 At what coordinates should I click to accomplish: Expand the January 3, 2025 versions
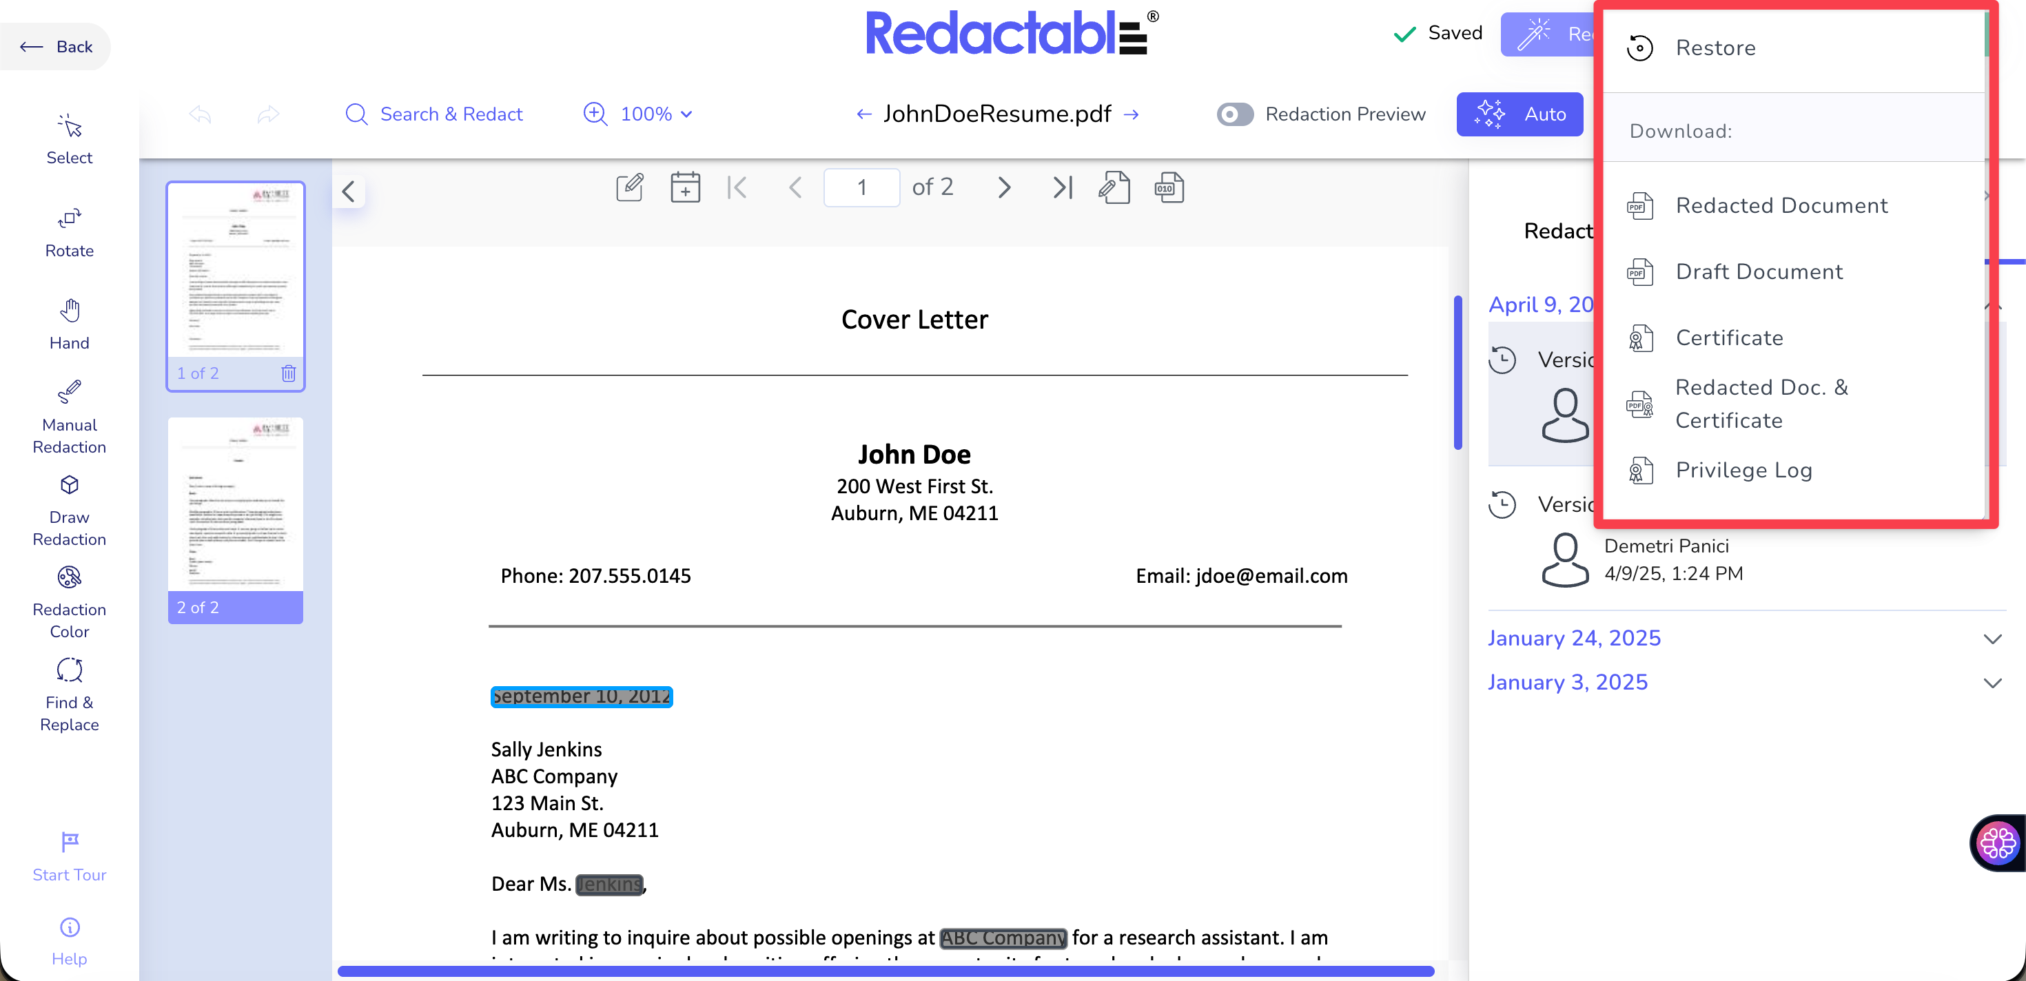1746,682
